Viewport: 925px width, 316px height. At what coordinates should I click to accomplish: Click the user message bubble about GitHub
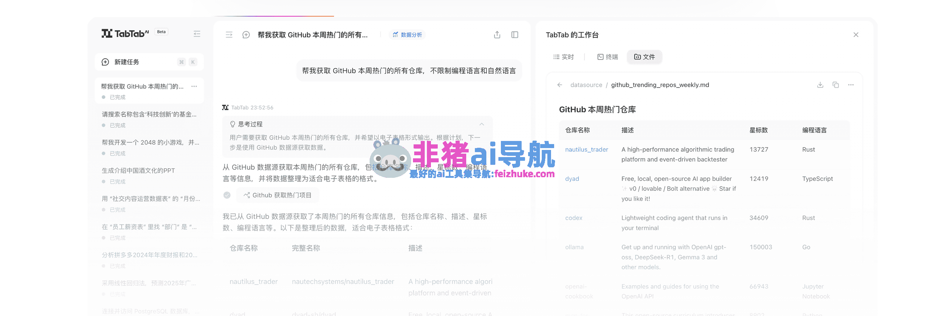(409, 71)
